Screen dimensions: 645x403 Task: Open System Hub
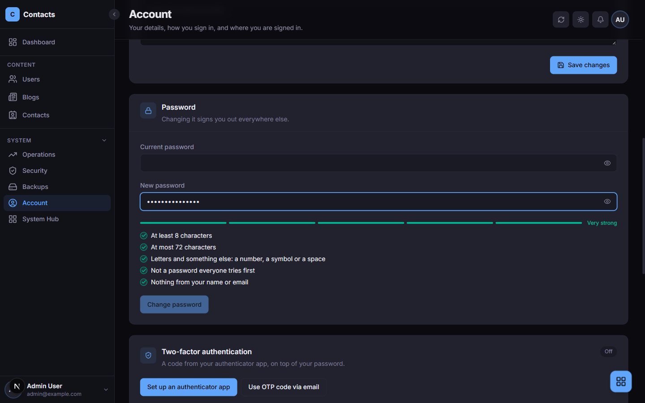(x=57, y=219)
